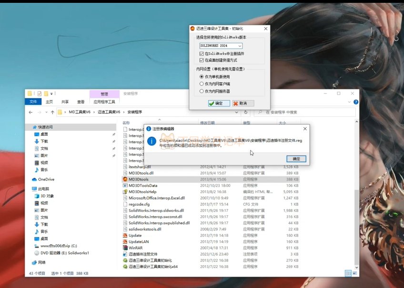Click the large icons view button in status bar
The width and height of the screenshot is (404, 288).
[x=354, y=273]
